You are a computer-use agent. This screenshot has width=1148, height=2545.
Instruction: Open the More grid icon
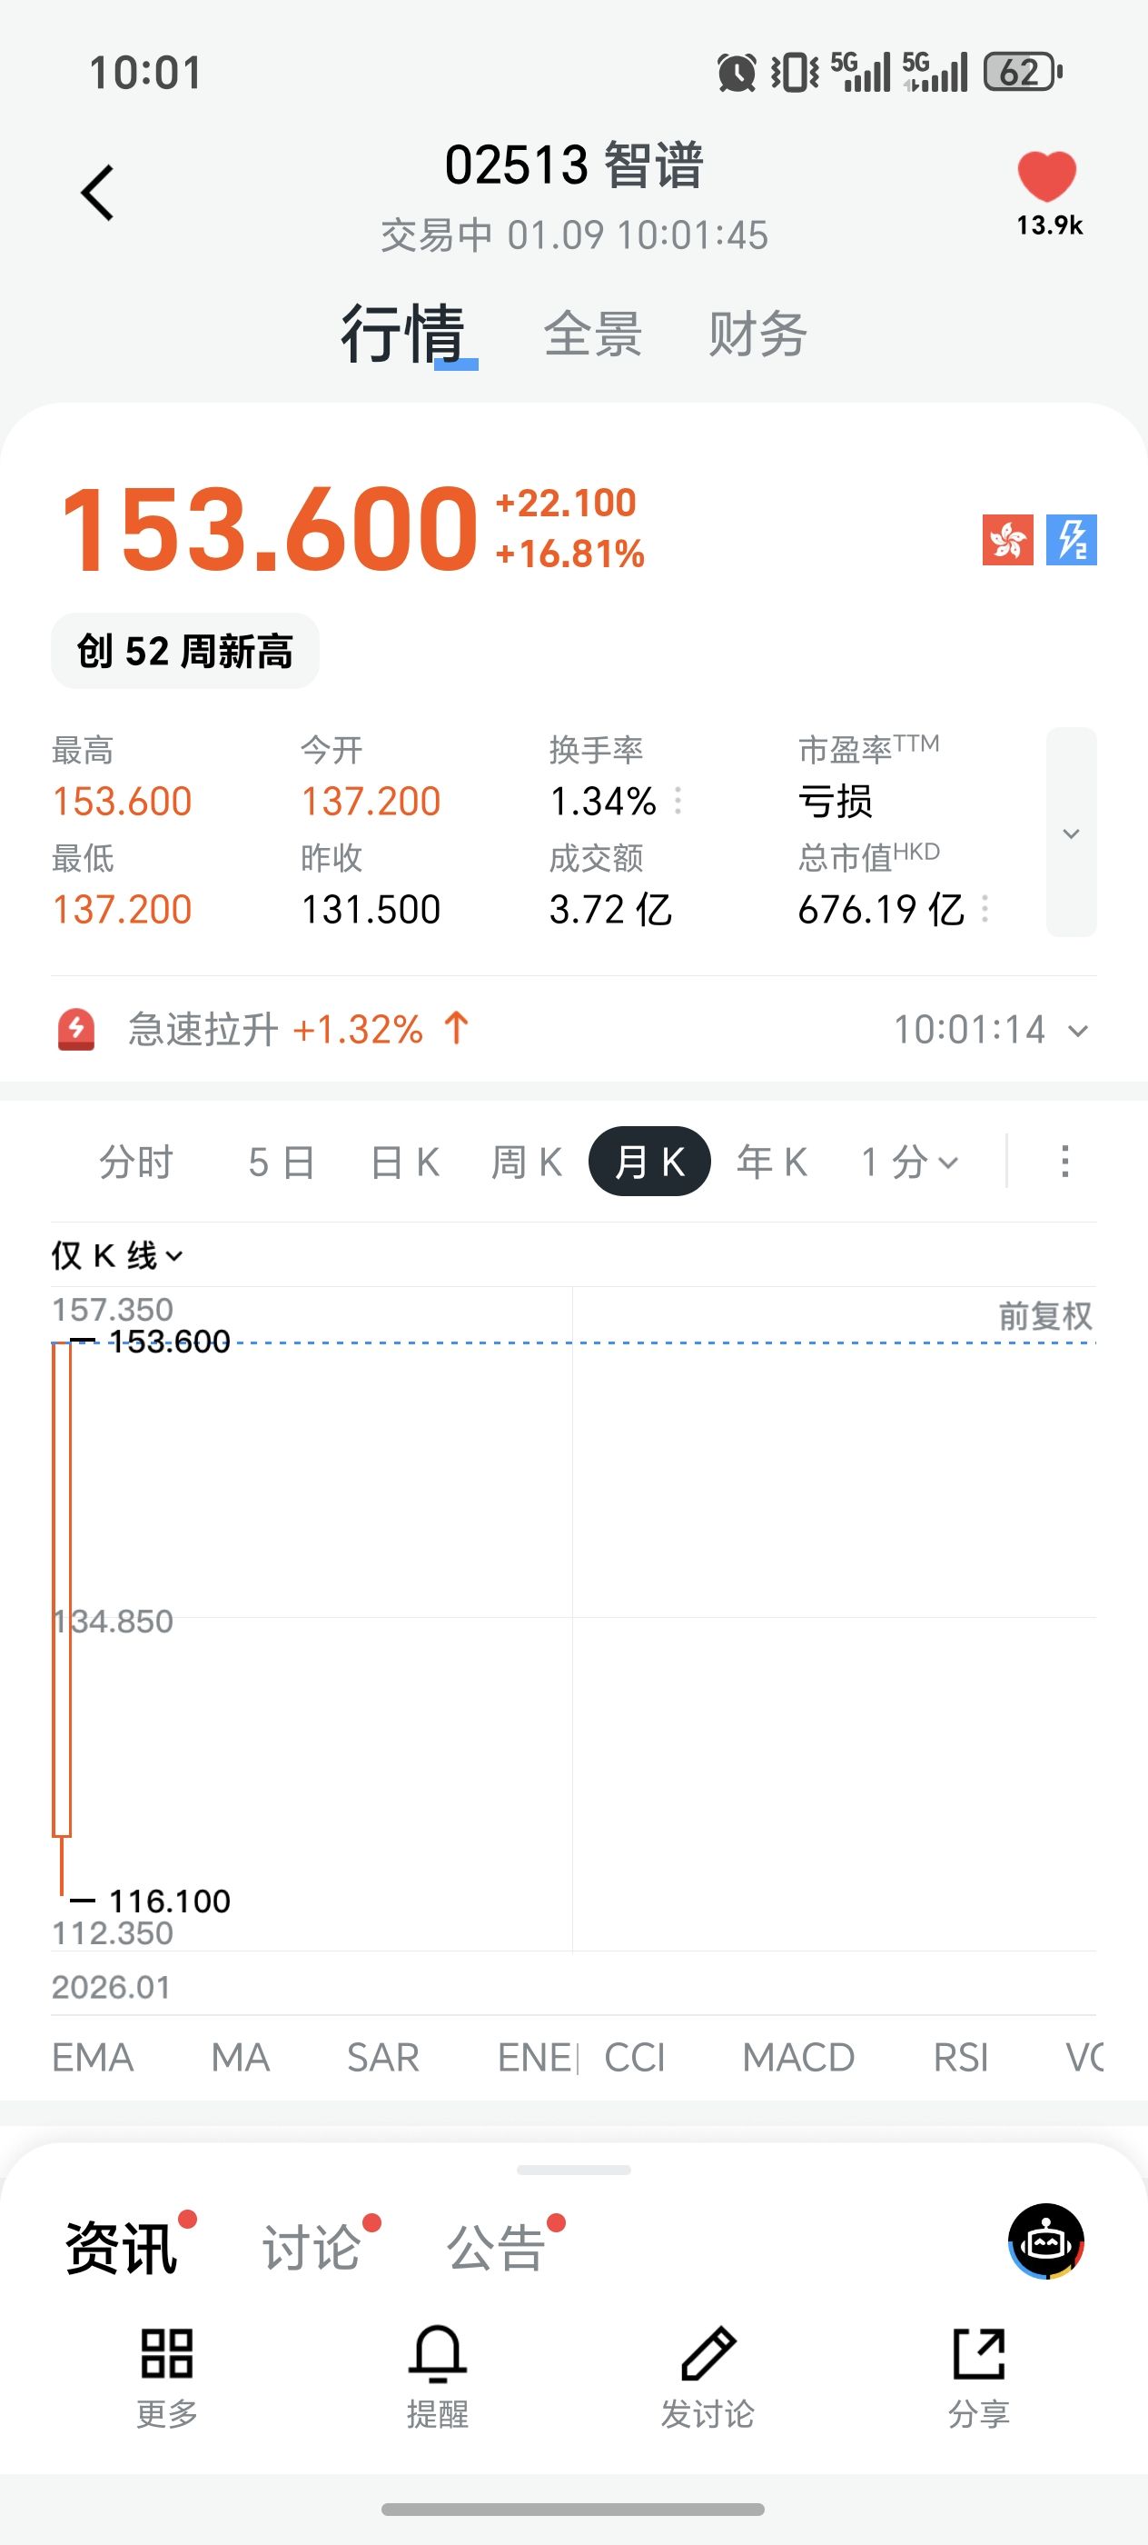click(x=167, y=2352)
